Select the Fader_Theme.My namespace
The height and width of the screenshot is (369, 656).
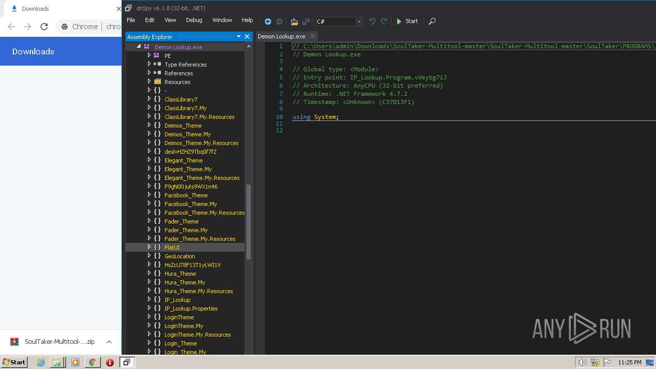[x=186, y=230]
